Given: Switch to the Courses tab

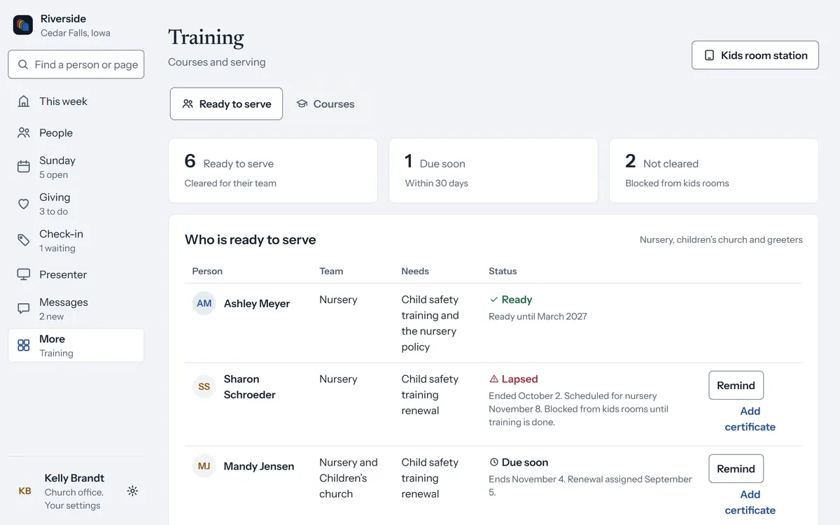Looking at the screenshot, I should (x=325, y=104).
